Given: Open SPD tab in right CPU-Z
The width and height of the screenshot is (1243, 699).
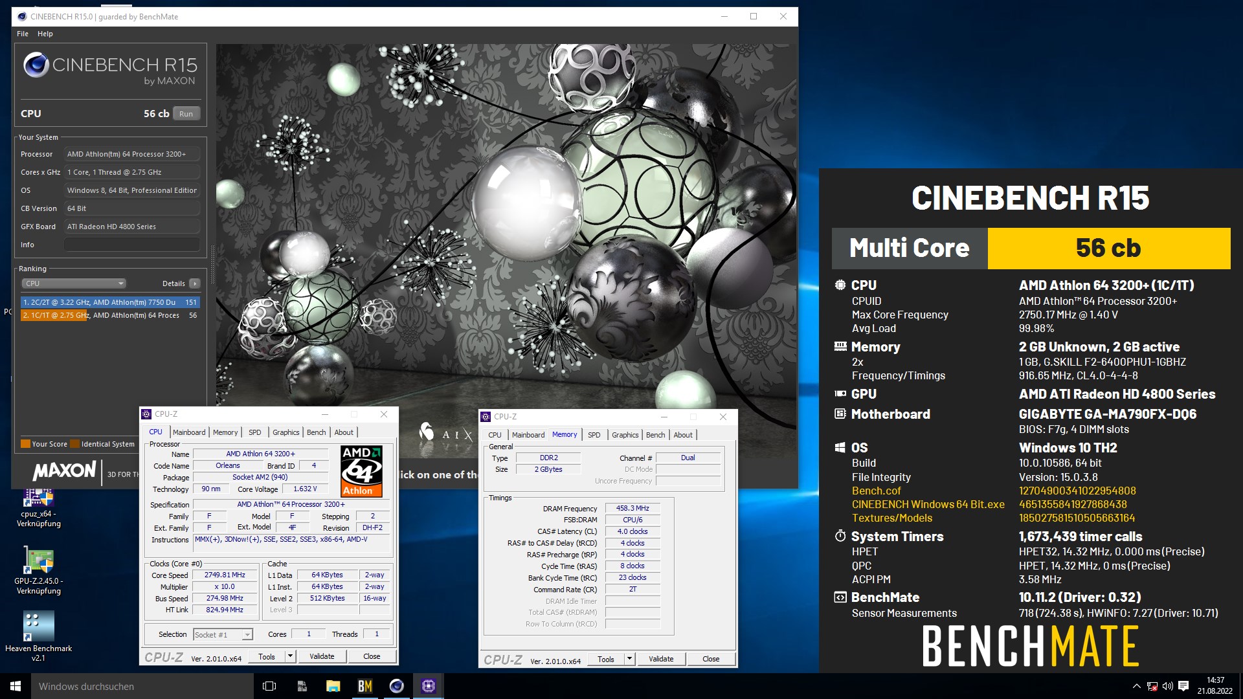Looking at the screenshot, I should point(594,435).
